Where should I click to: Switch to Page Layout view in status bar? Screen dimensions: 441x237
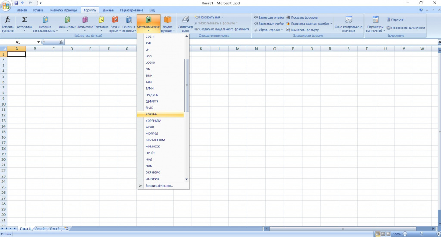(383, 234)
